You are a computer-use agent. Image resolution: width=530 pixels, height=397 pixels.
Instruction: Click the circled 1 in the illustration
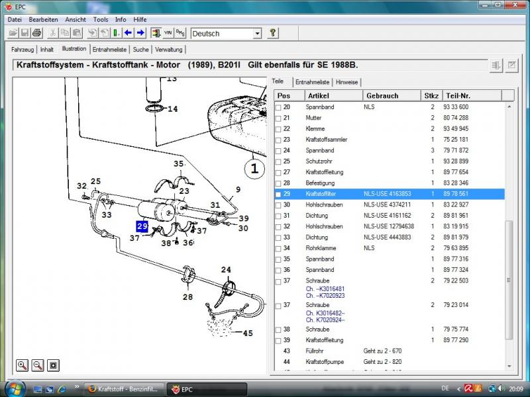(x=254, y=169)
